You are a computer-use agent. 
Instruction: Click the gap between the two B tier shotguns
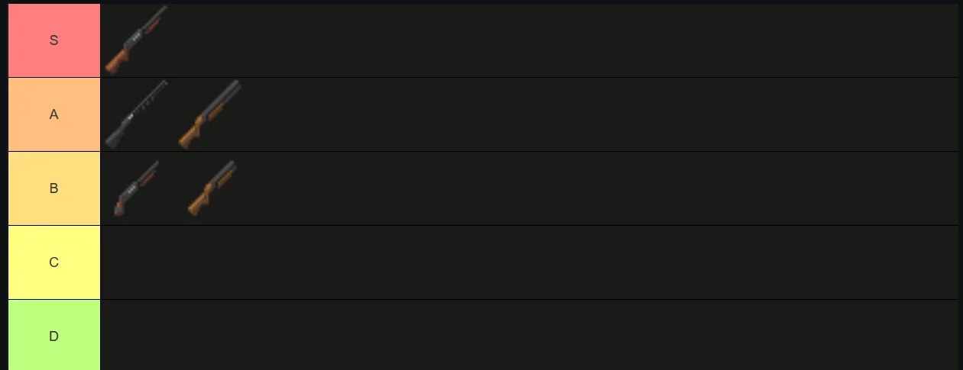click(x=173, y=188)
